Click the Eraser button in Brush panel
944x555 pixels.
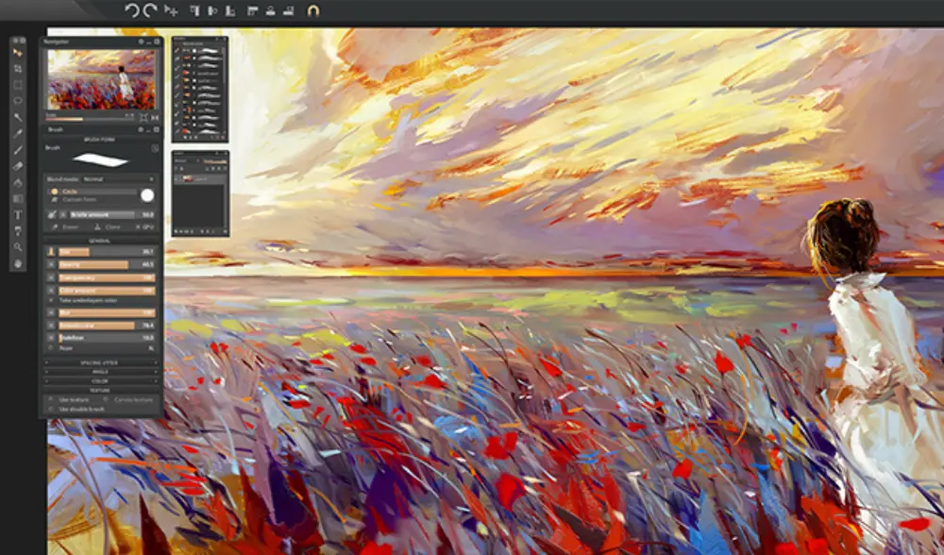(66, 227)
